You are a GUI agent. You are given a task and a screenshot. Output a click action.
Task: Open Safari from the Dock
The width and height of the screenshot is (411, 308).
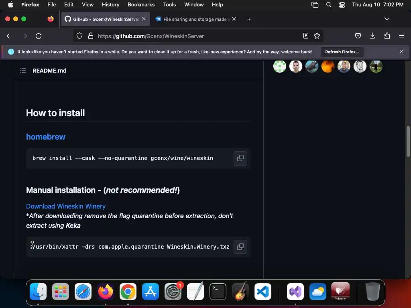point(83,292)
